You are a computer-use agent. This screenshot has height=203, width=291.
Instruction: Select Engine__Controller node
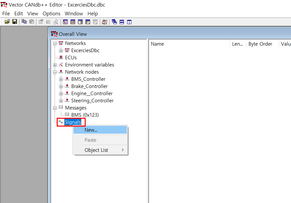coord(92,94)
